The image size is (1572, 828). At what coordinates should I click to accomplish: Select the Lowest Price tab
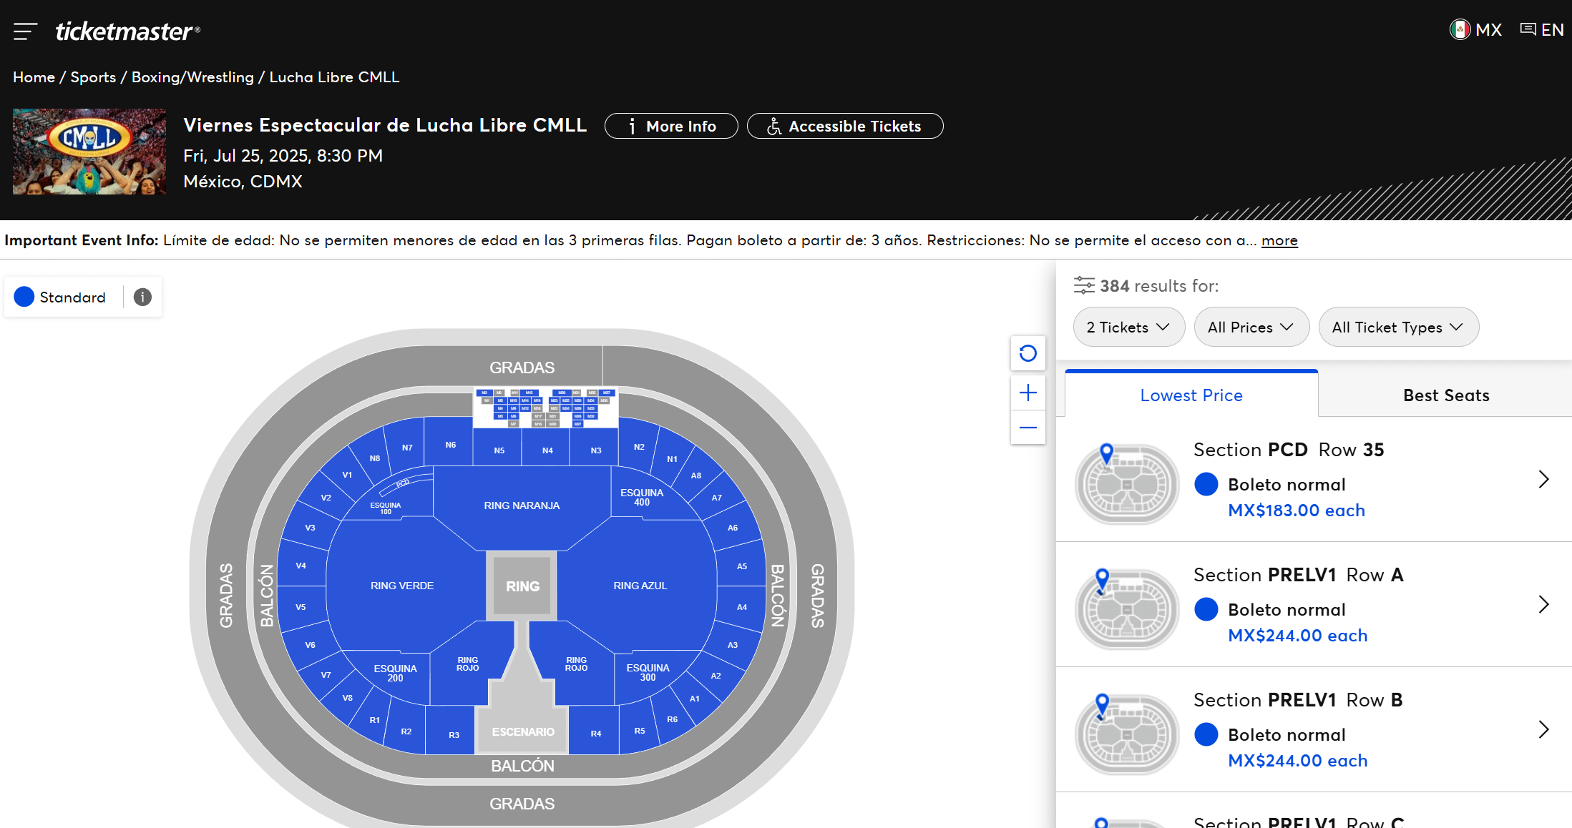pyautogui.click(x=1191, y=395)
